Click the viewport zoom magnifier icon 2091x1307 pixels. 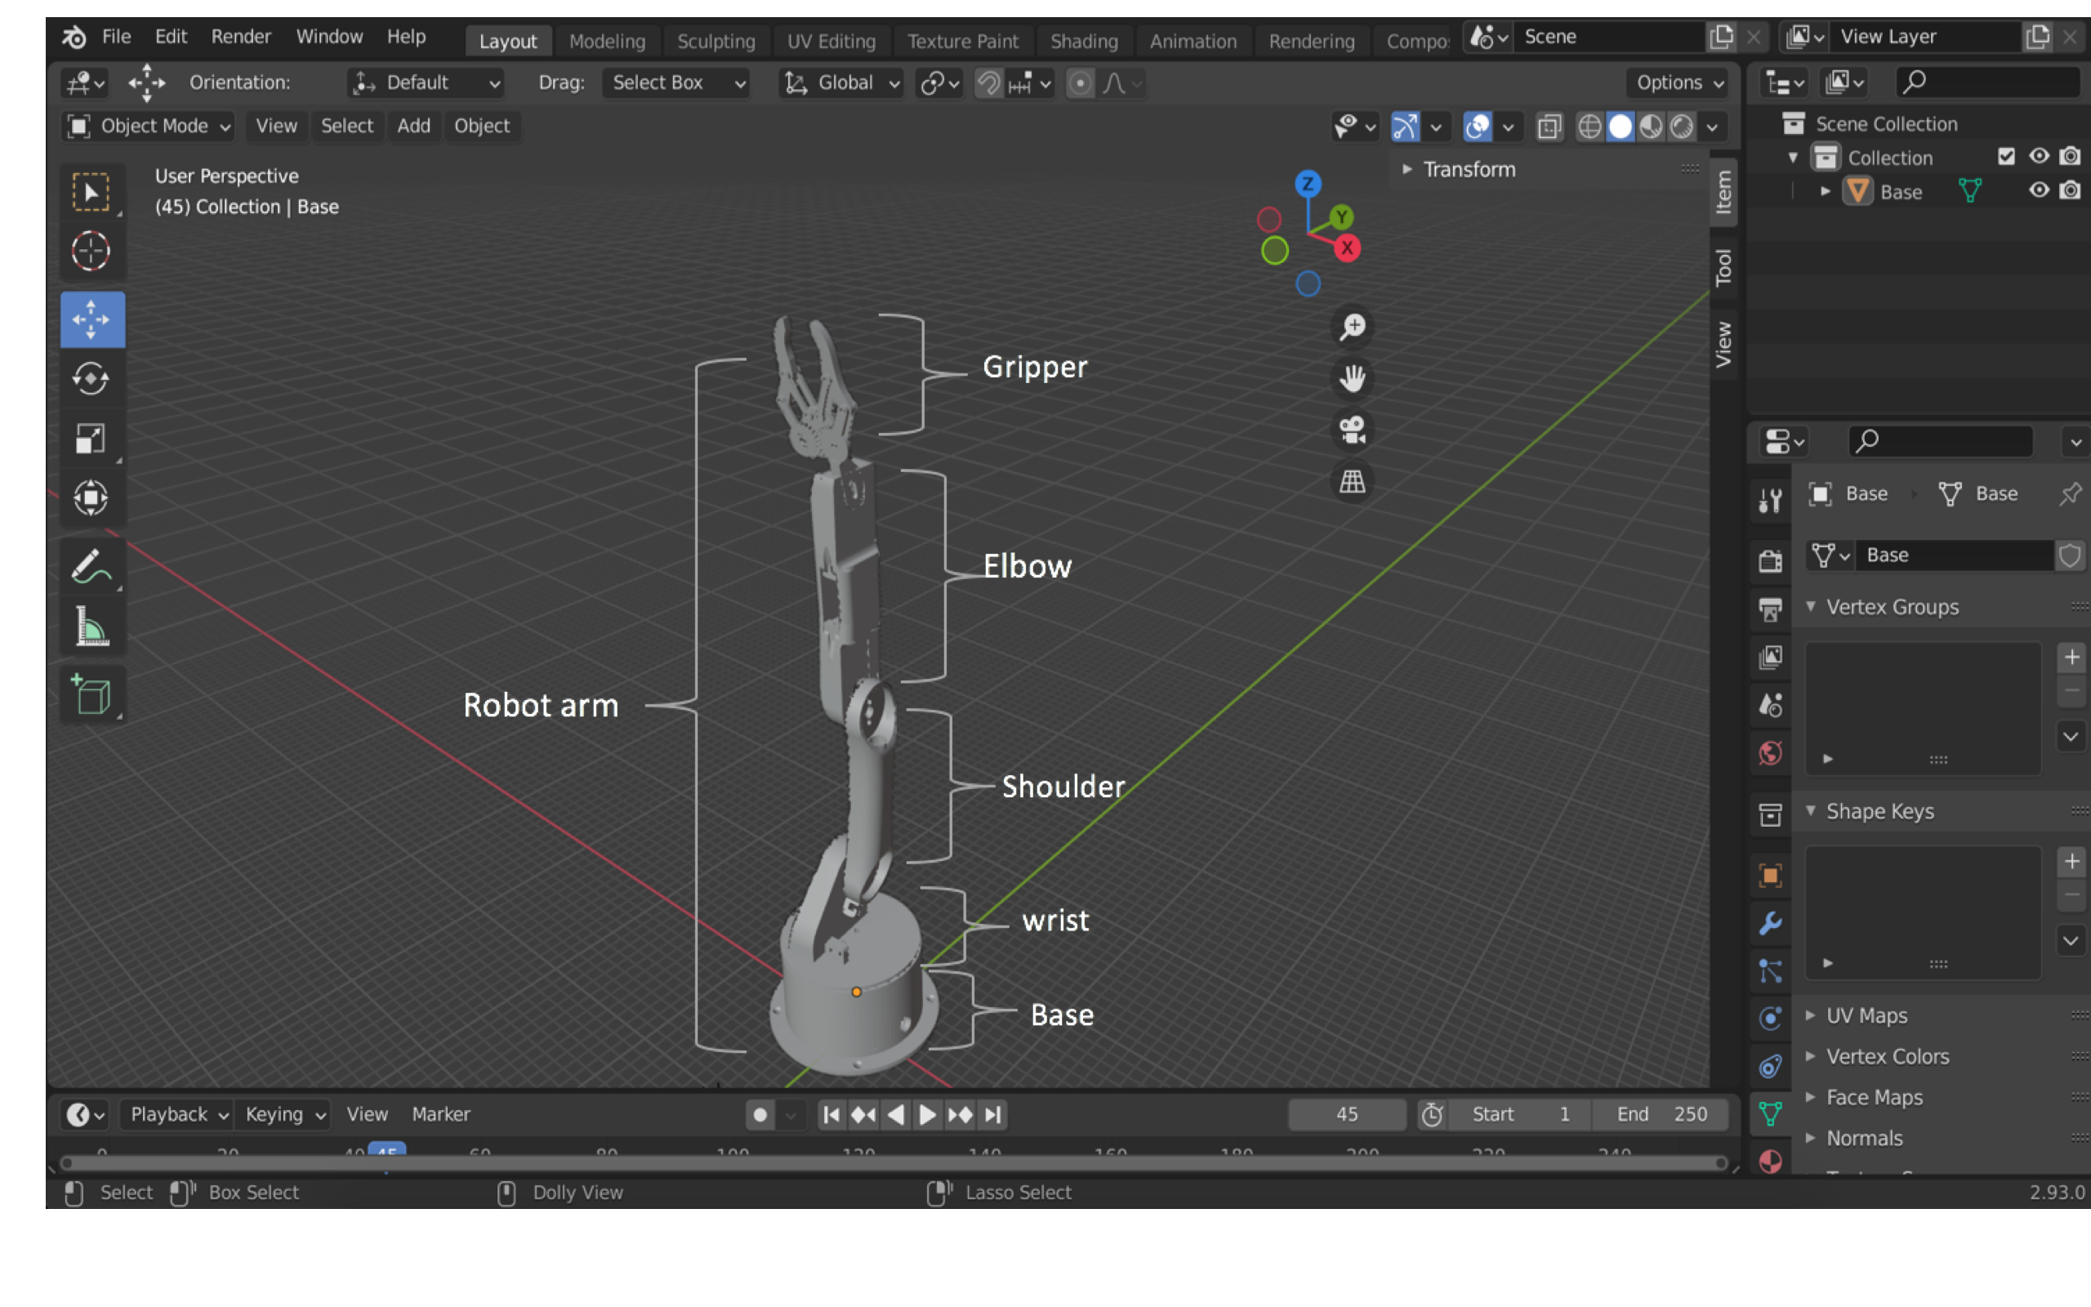1353,326
